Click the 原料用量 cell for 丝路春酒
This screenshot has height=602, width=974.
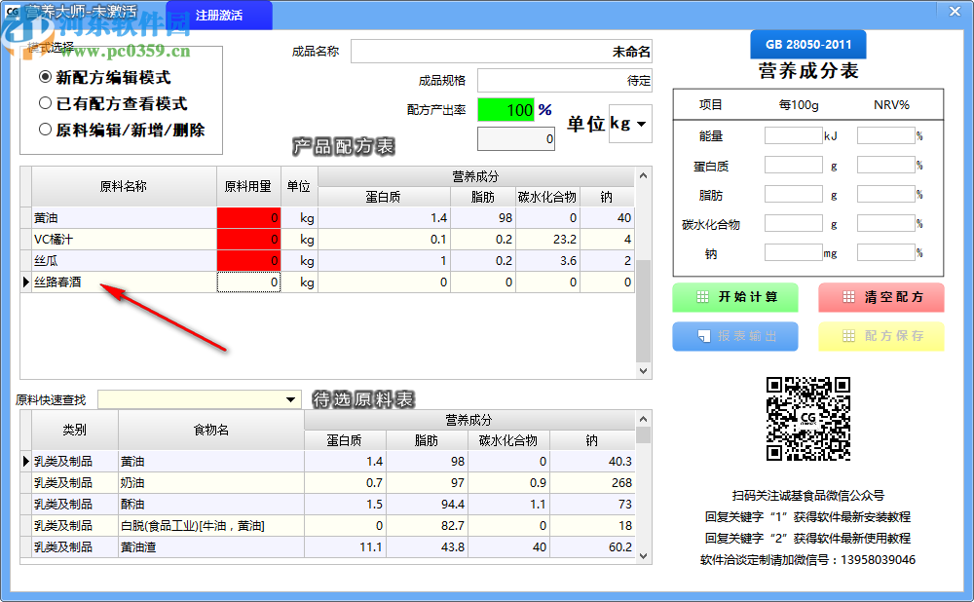(248, 282)
